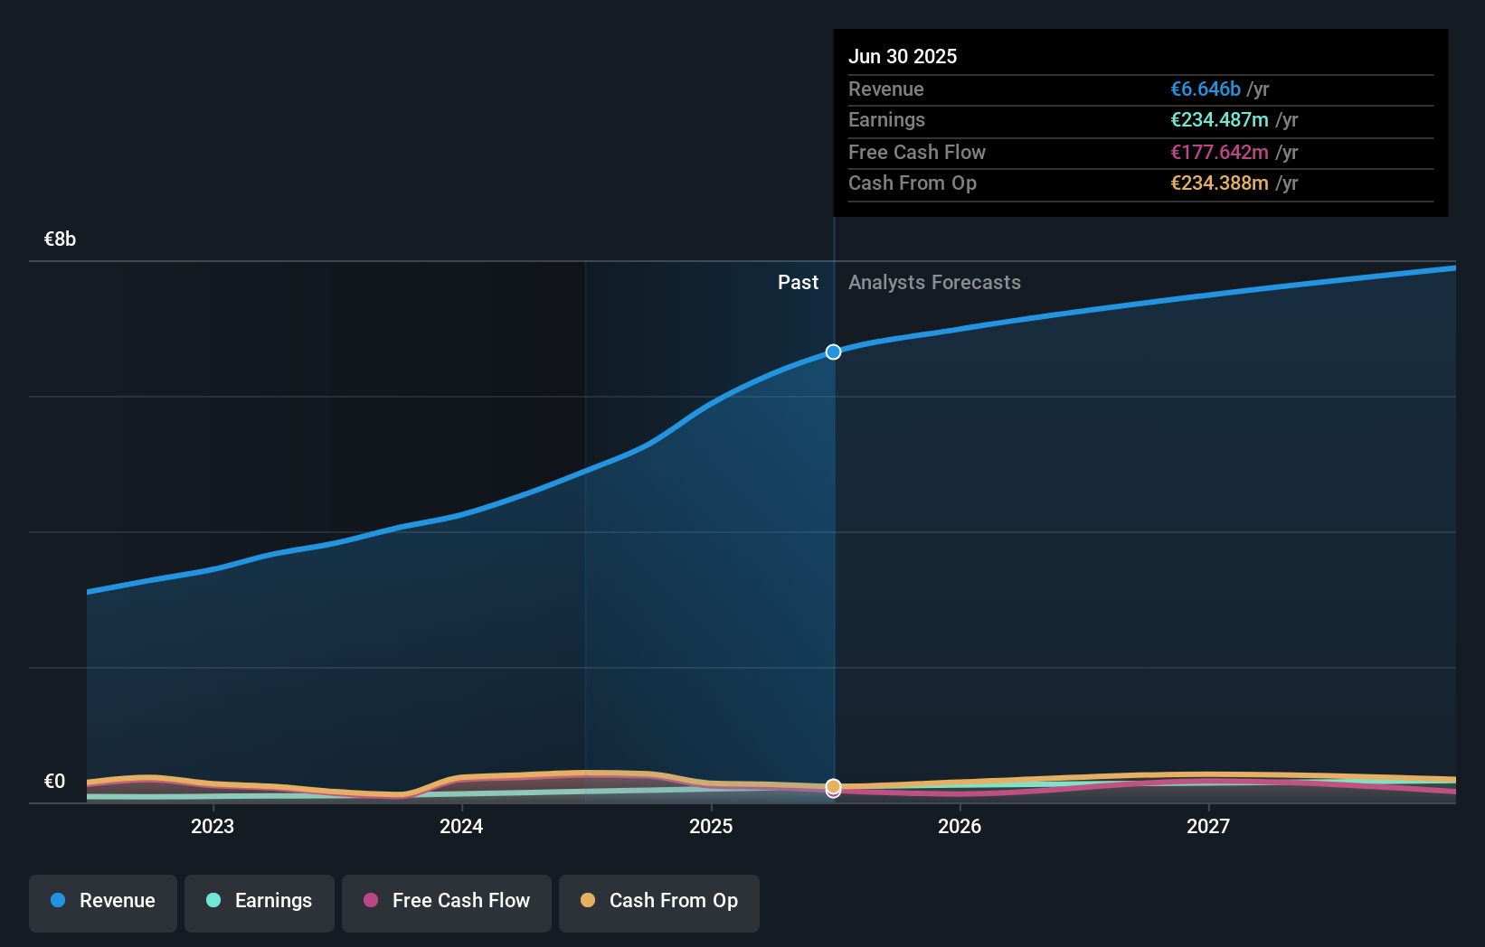Click the Analysts Forecasts label

tap(934, 283)
